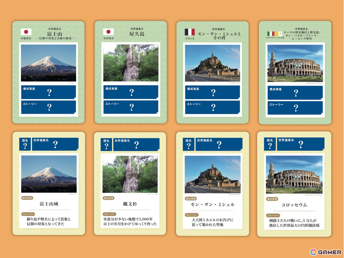344x258 pixels.
Task: Click the 富士山域 asset name
Action: [49, 204]
